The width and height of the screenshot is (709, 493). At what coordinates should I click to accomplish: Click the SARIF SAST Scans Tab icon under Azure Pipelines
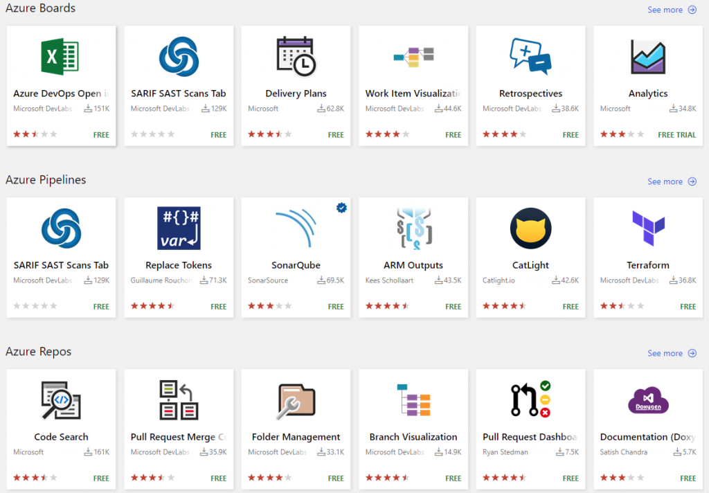coord(61,228)
